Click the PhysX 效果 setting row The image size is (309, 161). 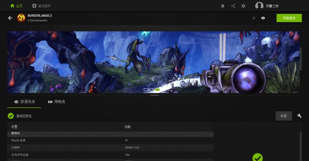[x=110, y=140]
